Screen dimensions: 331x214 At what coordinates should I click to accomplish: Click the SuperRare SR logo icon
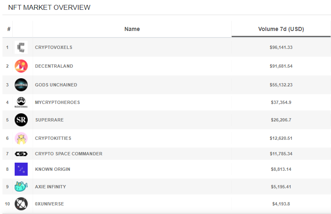[21, 120]
